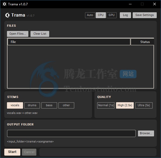Open Files to add audio

point(18,34)
